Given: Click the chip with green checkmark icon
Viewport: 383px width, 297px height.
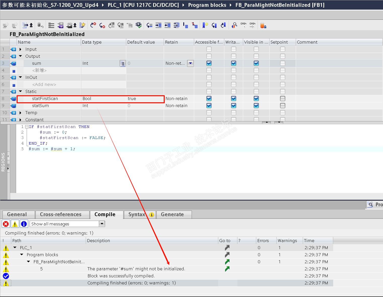Looking at the screenshot, I should pyautogui.click(x=139, y=25).
